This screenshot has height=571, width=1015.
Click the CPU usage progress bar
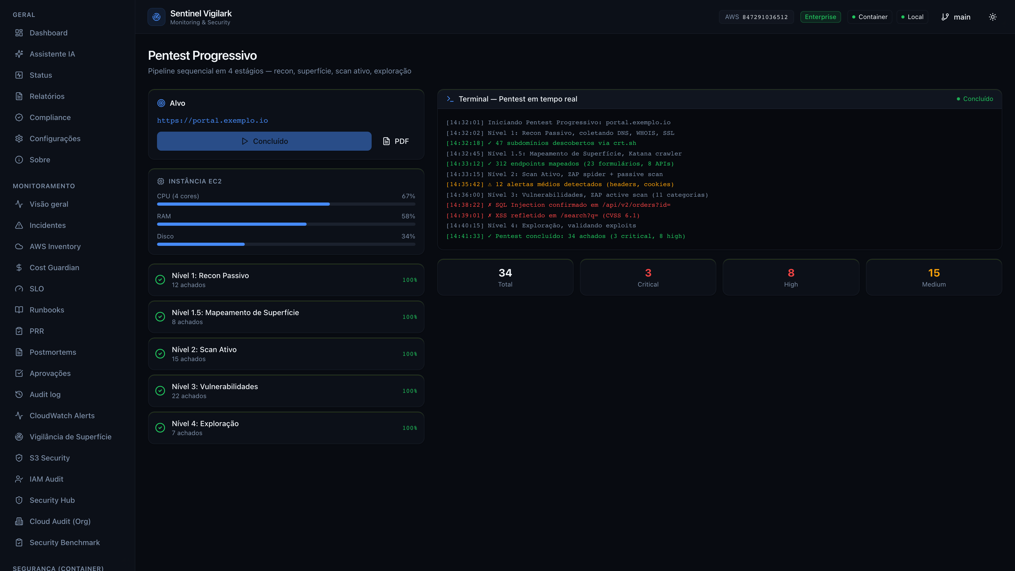(286, 204)
